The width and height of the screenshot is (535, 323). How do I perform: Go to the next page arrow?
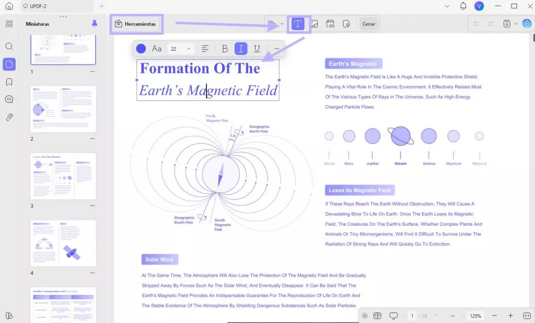tap(452, 316)
